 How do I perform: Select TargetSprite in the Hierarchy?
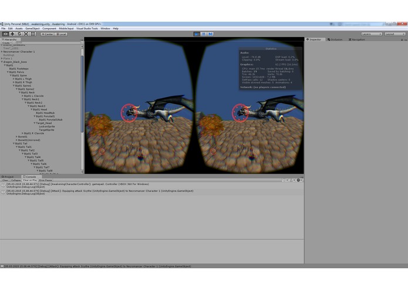coord(46,130)
